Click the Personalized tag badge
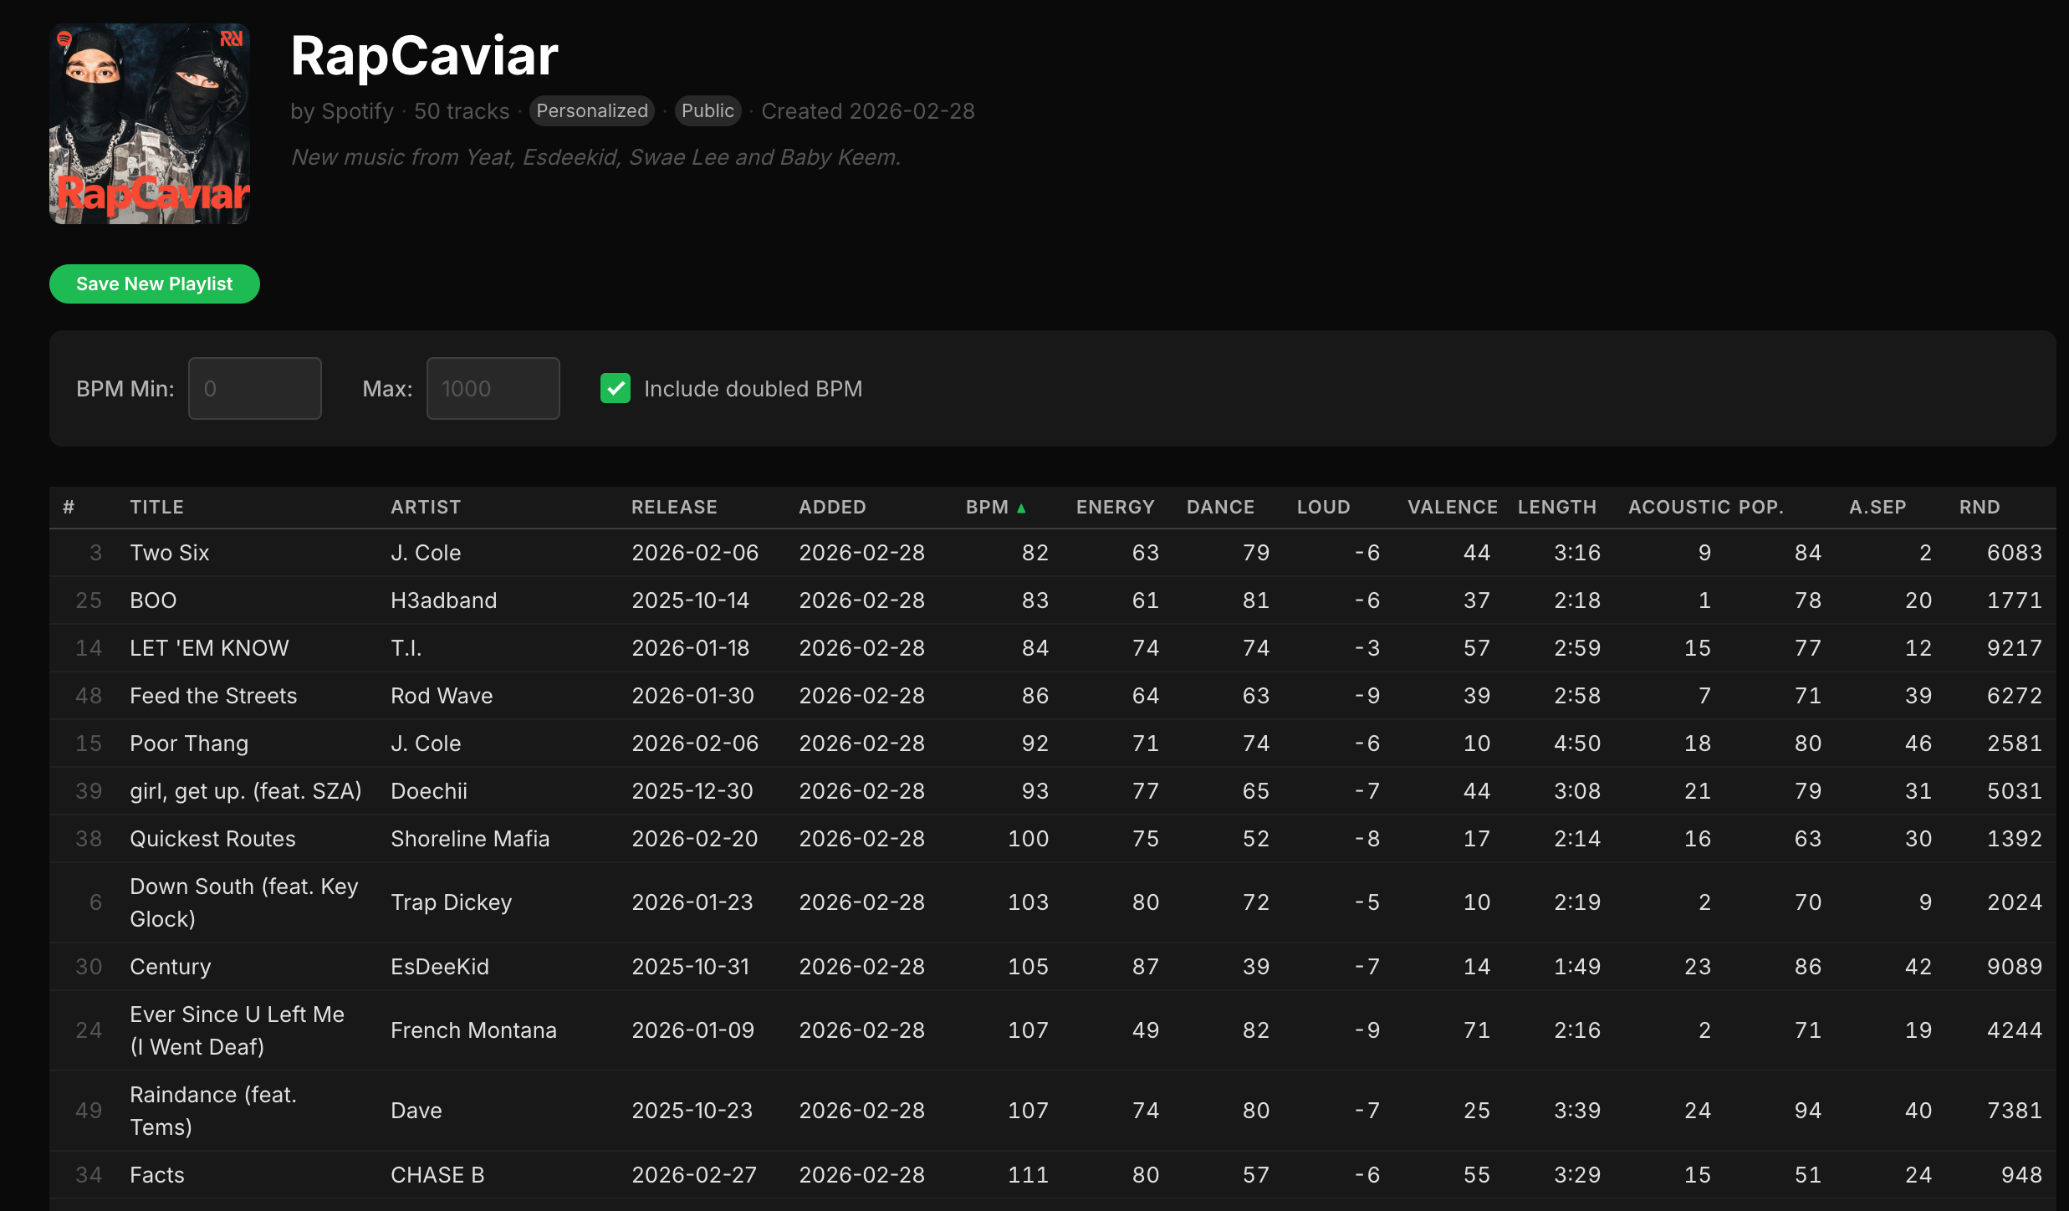The height and width of the screenshot is (1211, 2069). pos(592,111)
